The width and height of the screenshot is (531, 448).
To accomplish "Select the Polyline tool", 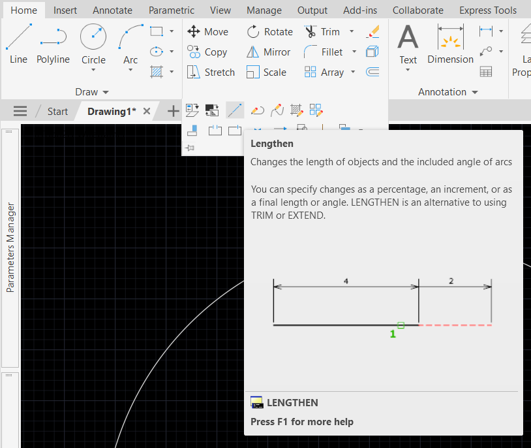I will point(53,43).
